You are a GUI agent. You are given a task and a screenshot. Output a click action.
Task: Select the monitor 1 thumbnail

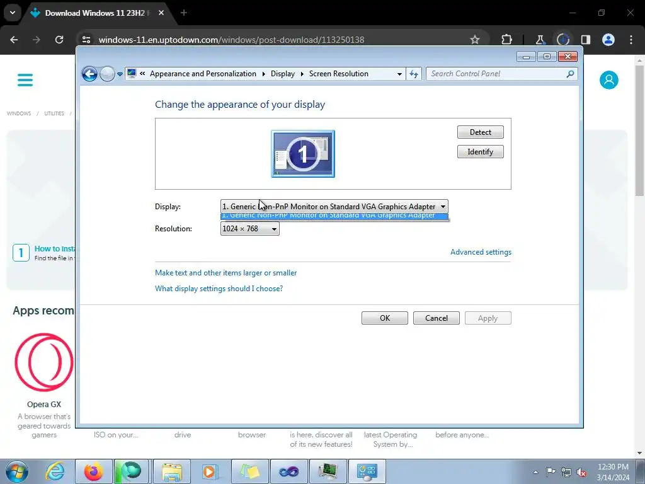[x=303, y=154]
